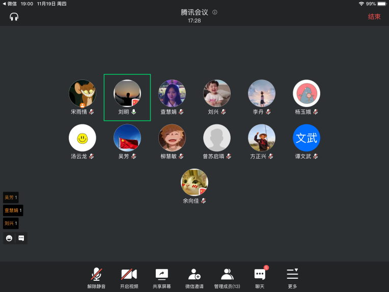Image resolution: width=389 pixels, height=292 pixels.
Task: Tap 杨玉娥's avatar
Action: coord(307,93)
